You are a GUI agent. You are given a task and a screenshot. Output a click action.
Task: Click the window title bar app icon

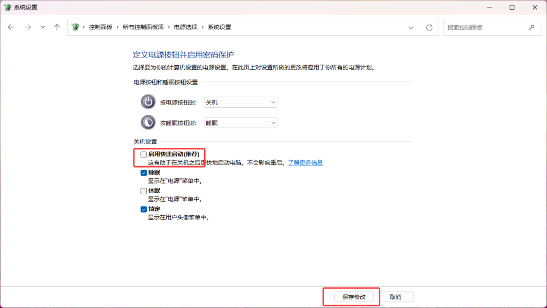[7, 7]
